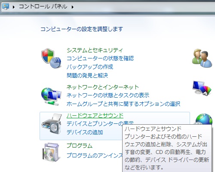Open ハードウェアとサウンド category link
Screen dimensions: 215x172
click(x=95, y=116)
